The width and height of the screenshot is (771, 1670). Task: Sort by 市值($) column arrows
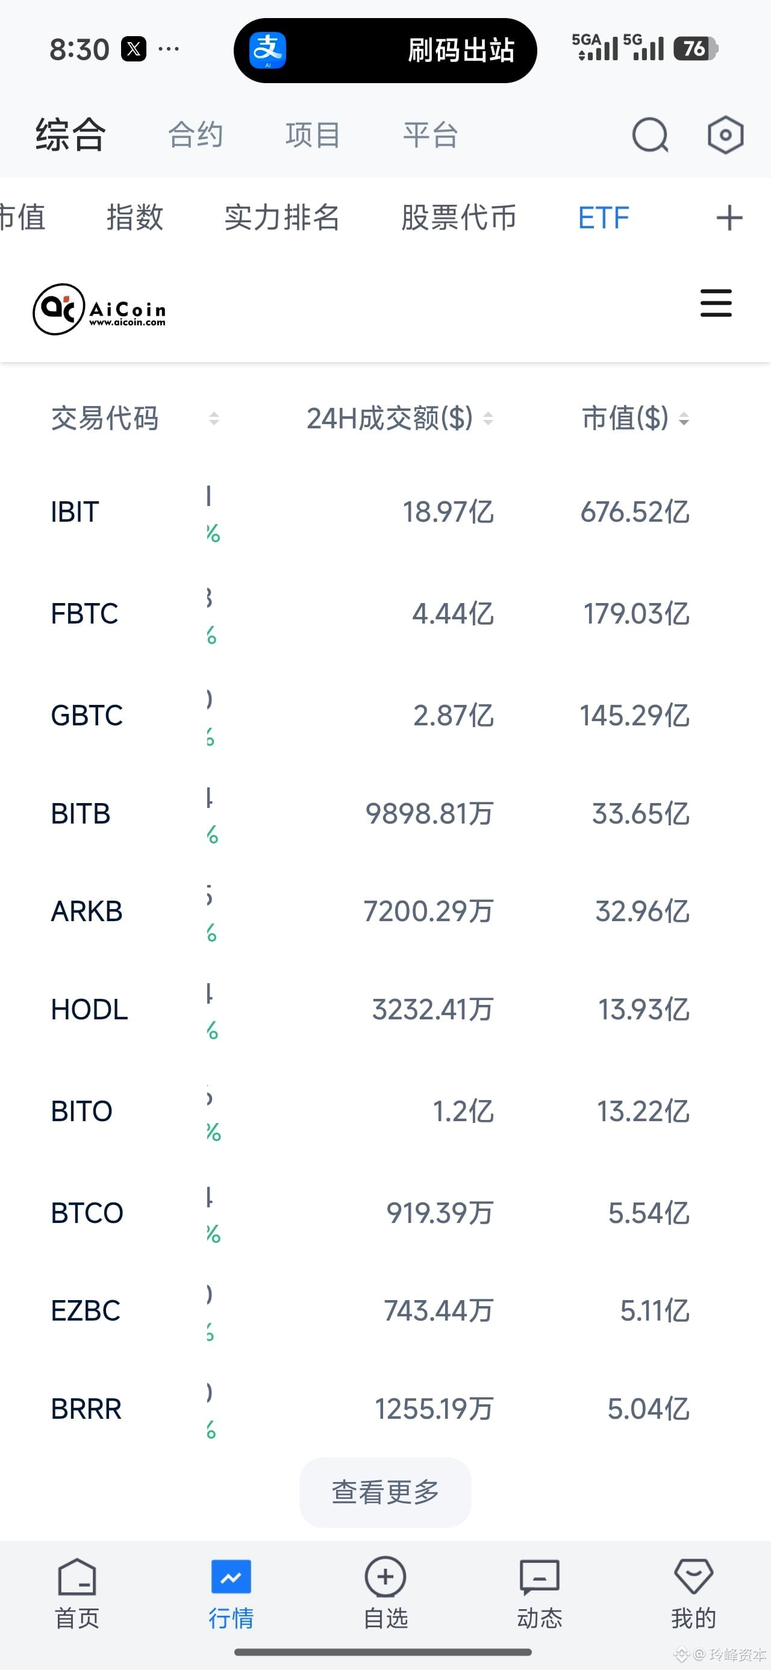[x=684, y=419]
